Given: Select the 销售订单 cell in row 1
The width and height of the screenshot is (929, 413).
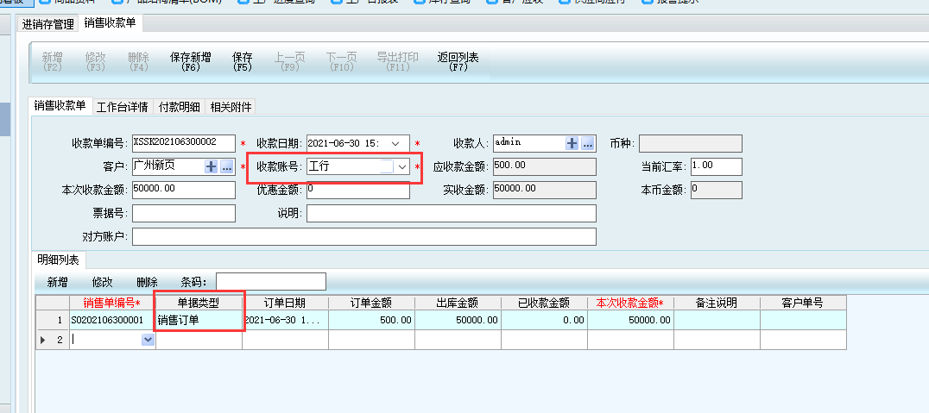Looking at the screenshot, I should pyautogui.click(x=199, y=320).
